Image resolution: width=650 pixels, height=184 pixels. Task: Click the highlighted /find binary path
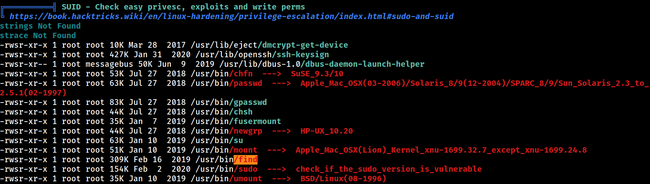pos(246,159)
